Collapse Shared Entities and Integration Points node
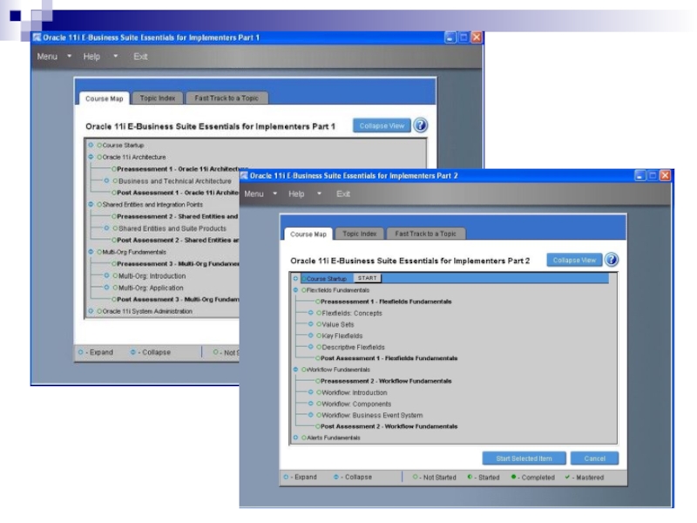Screen dimensions: 697x523 (x=91, y=205)
